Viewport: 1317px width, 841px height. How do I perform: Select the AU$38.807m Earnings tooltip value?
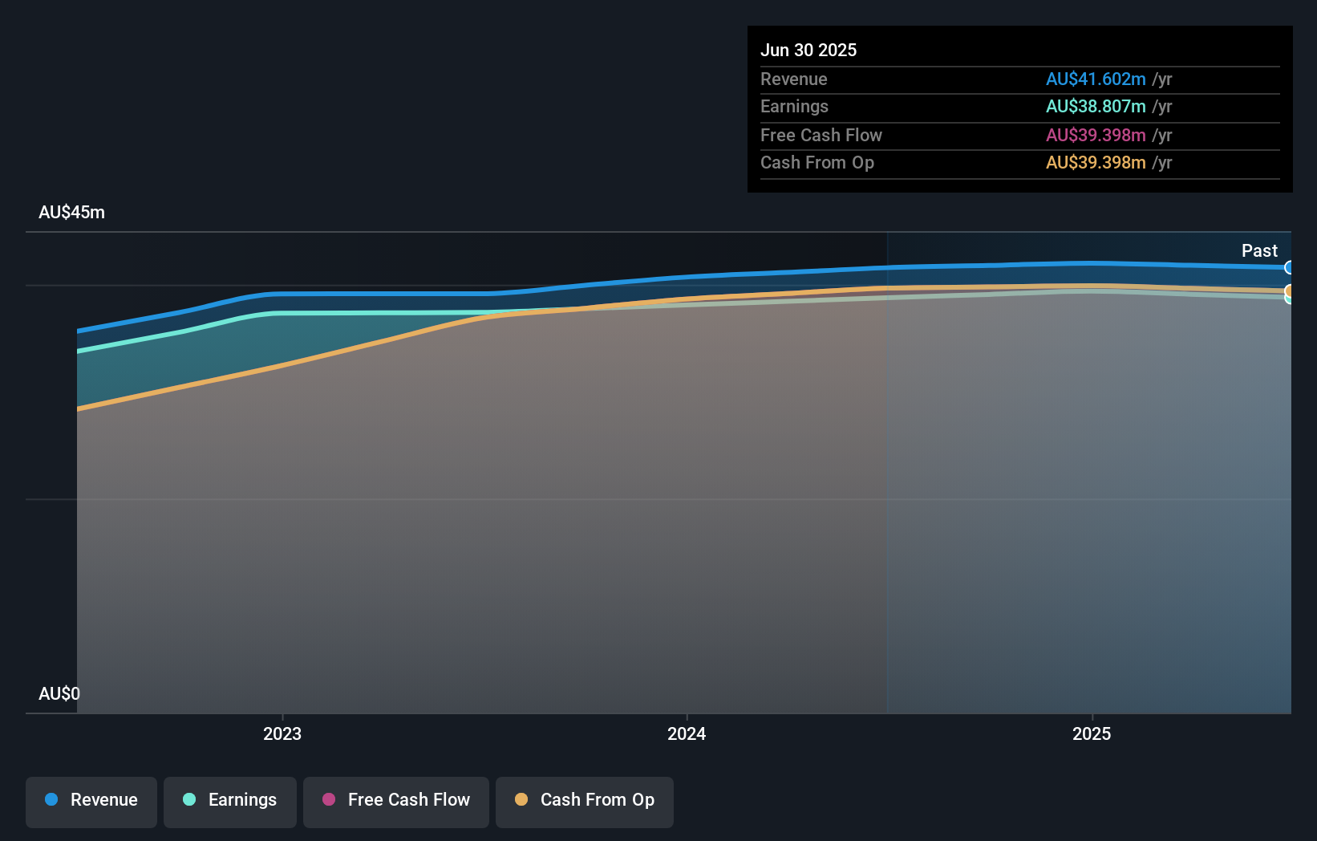click(x=1095, y=106)
